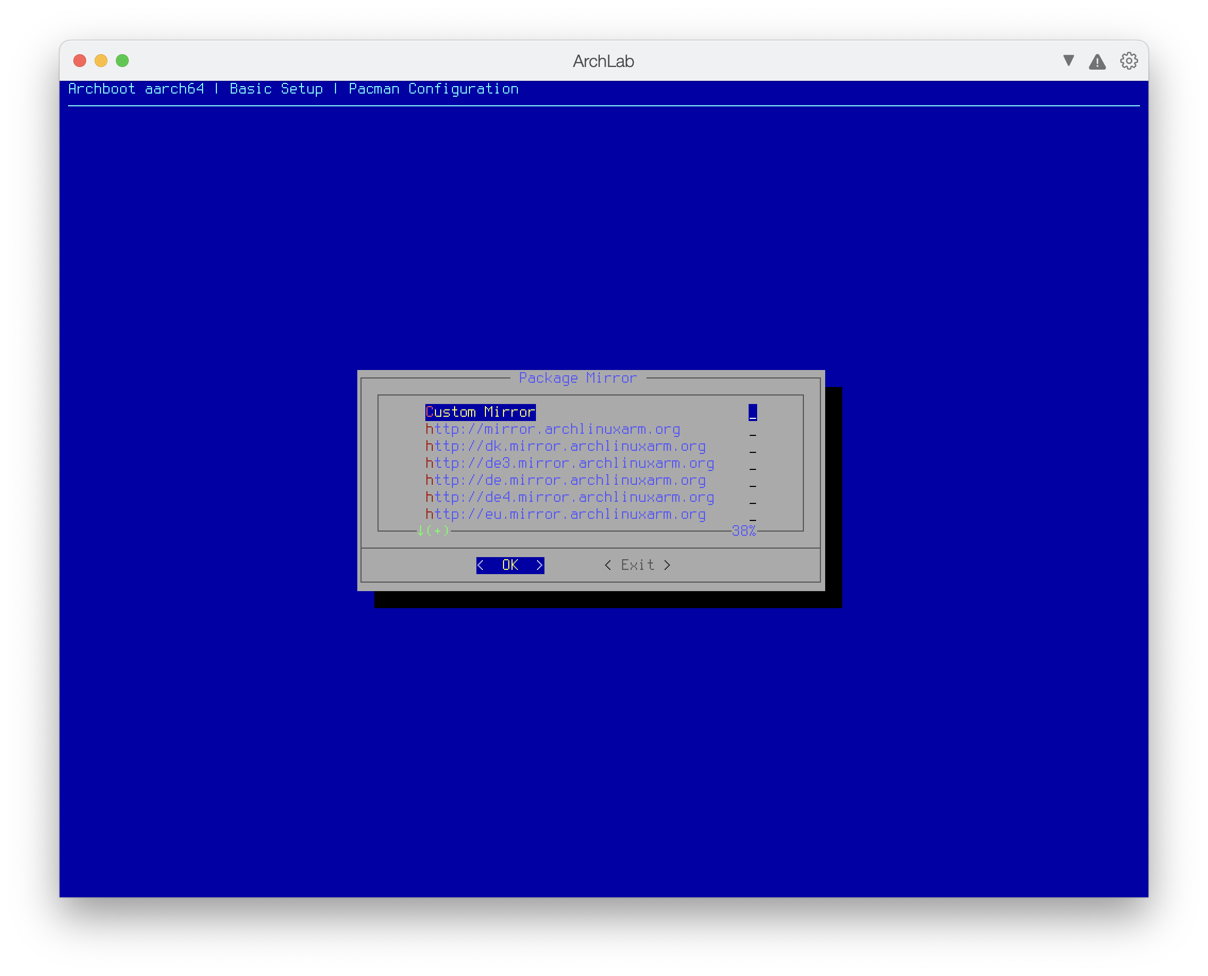Click the yellow minimize window button
1208x976 pixels.
tap(101, 61)
